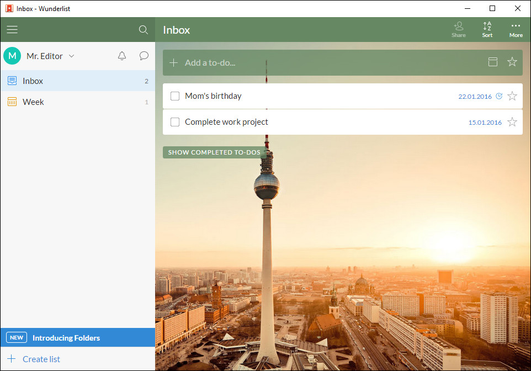Open conversations with the speech bubble icon
Viewport: 531px width, 371px height.
tap(144, 56)
